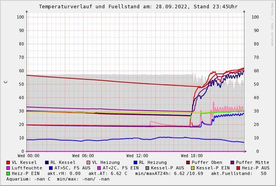276x186 pixels.
Task: Click the blue RL Heizung legend swatch
Action: click(x=135, y=162)
